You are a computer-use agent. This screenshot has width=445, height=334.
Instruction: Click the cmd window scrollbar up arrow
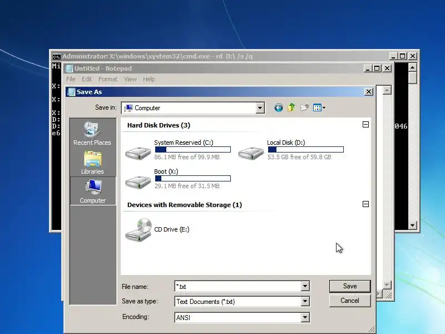tap(412, 67)
